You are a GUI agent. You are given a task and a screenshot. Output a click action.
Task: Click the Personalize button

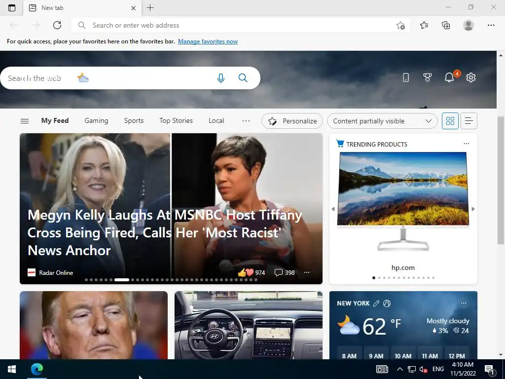pyautogui.click(x=292, y=121)
